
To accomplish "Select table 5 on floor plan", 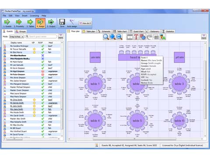I will pyautogui.click(x=137, y=121).
